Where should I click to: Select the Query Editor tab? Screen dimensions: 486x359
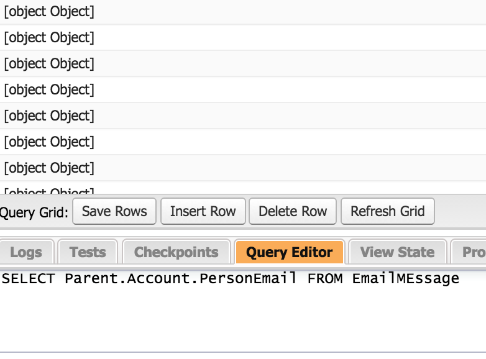pyautogui.click(x=289, y=252)
